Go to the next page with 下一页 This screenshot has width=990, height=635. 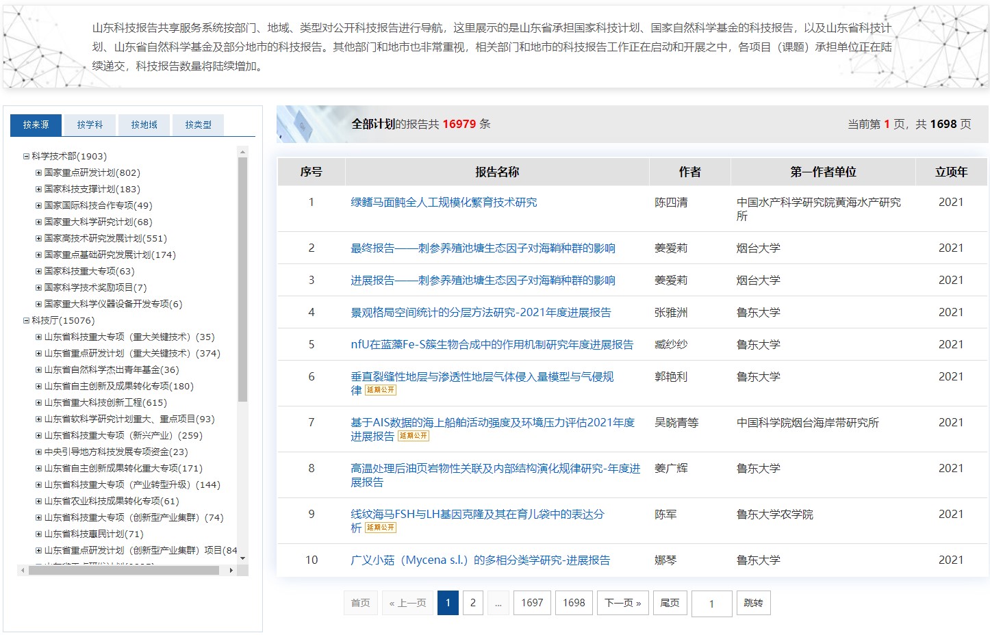(622, 603)
